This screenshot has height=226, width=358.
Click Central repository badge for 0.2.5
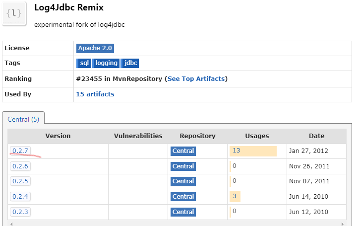pyautogui.click(x=183, y=181)
